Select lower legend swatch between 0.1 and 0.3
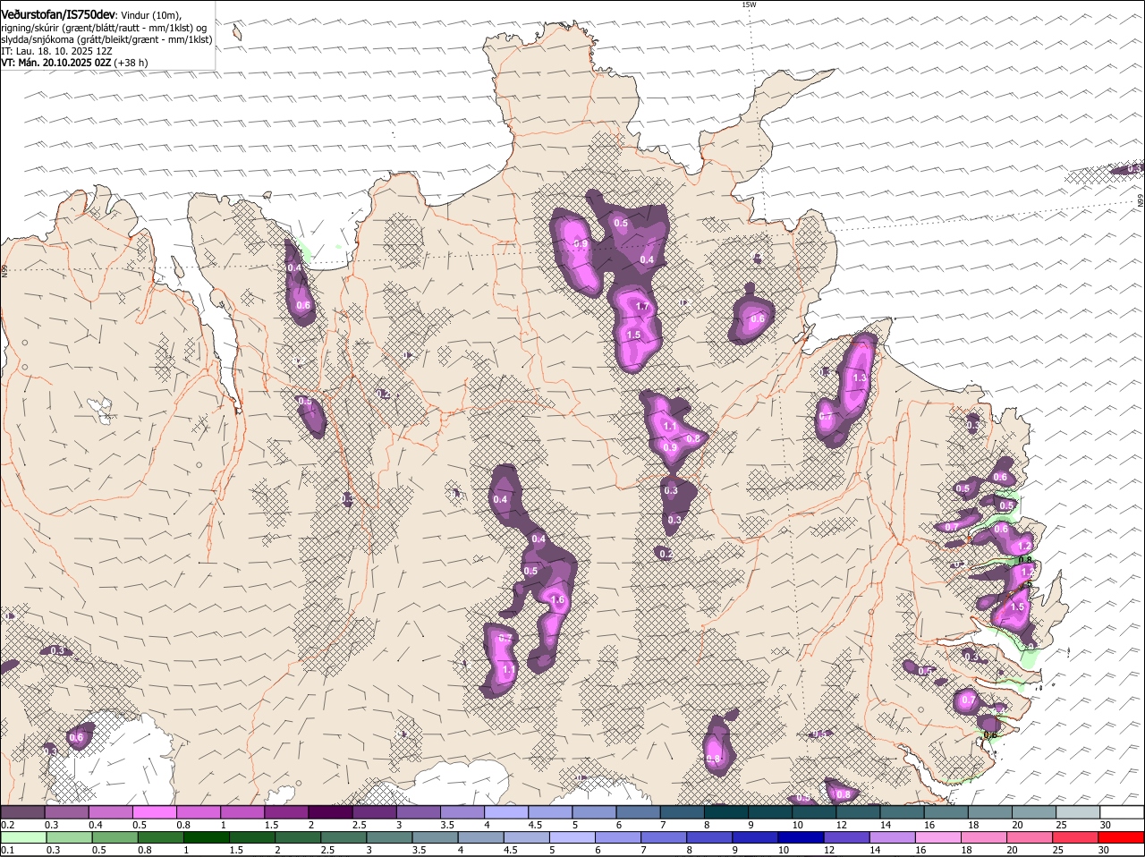 (x=23, y=838)
